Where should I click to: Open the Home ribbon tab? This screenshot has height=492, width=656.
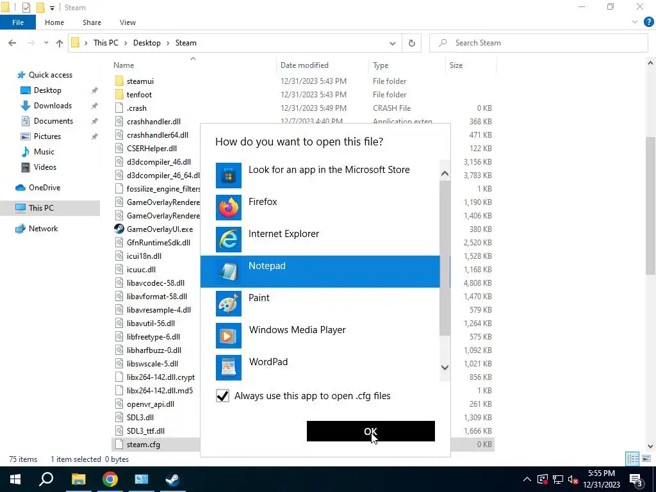click(x=54, y=22)
